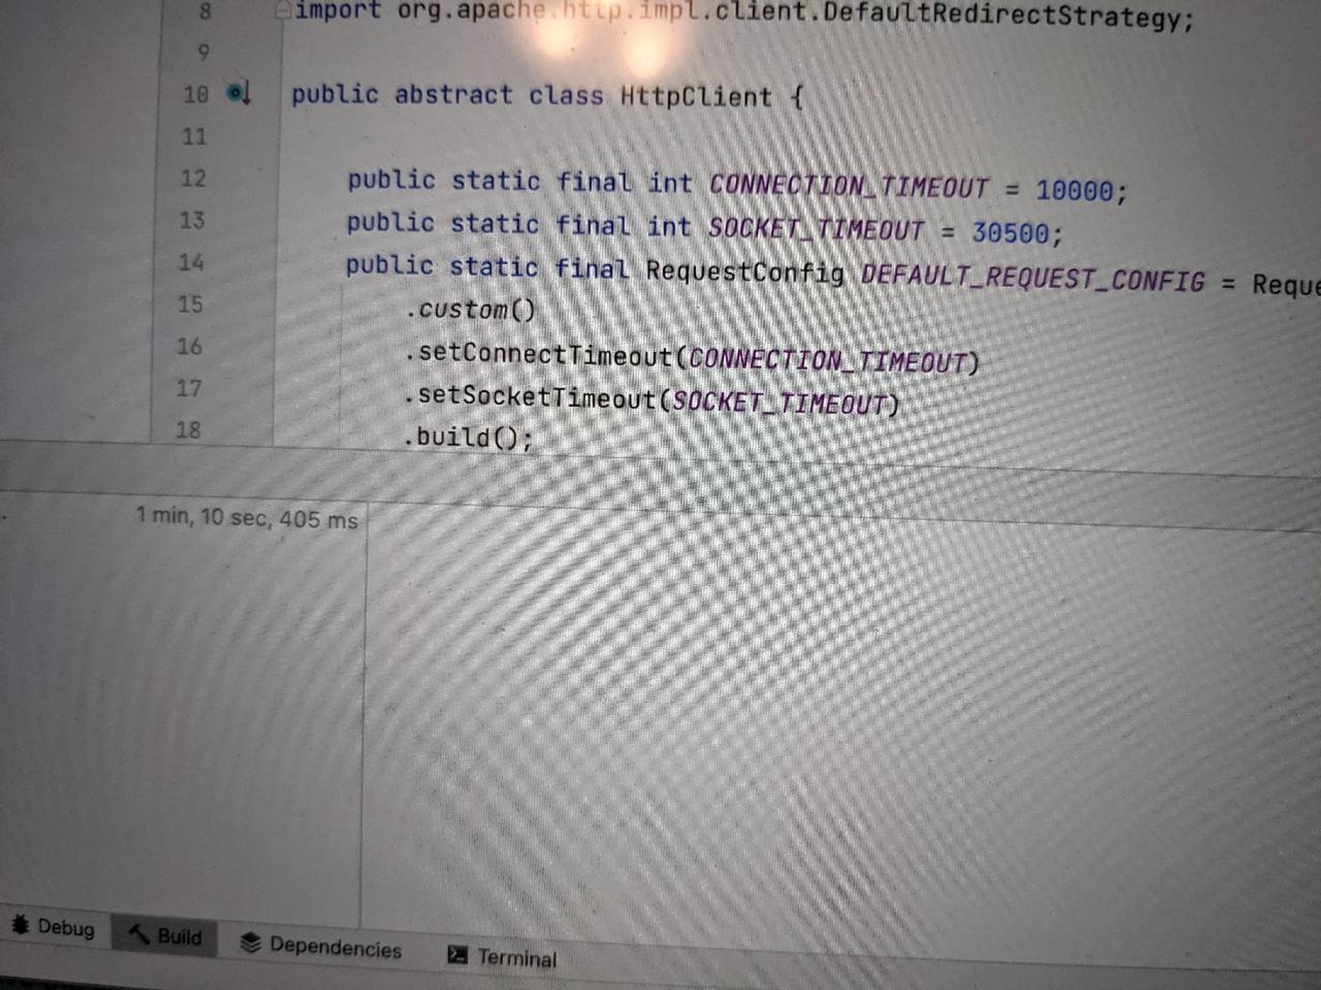Viewport: 1321px width, 990px height.
Task: Click the Debug bug icon
Action: click(x=21, y=925)
